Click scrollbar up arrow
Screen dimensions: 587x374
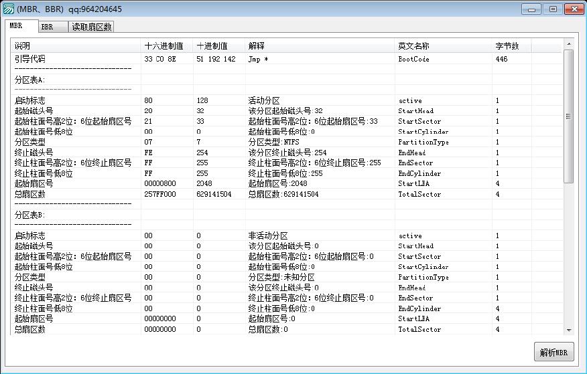pos(568,44)
